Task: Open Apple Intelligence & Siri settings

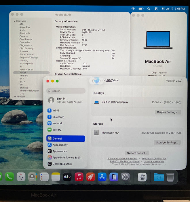Action: pos(66,158)
